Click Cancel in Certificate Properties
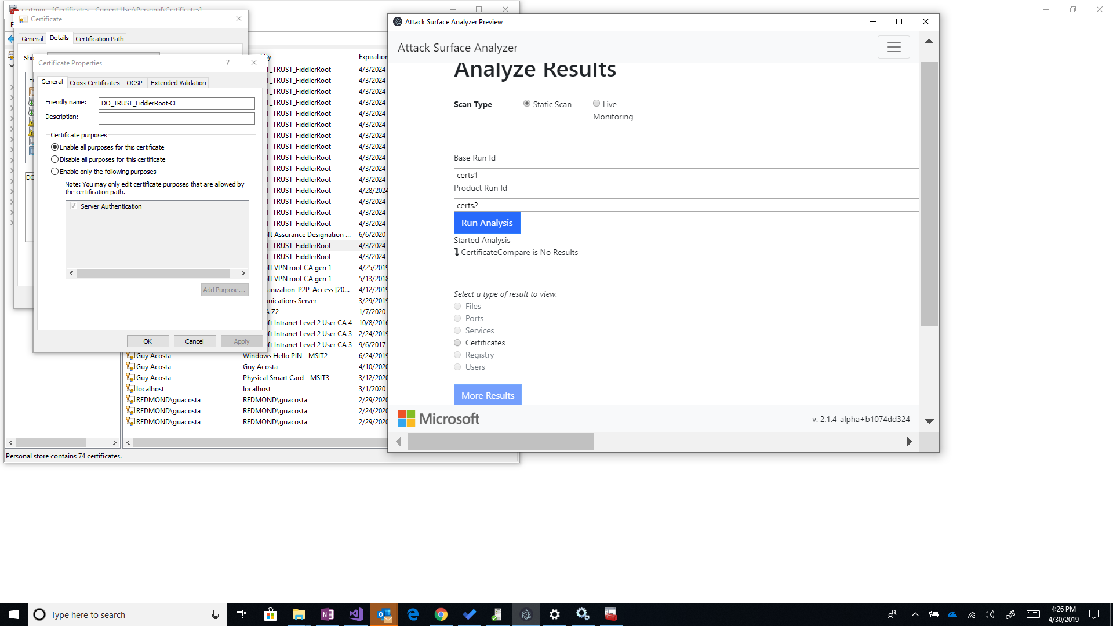The height and width of the screenshot is (626, 1113). pos(195,341)
